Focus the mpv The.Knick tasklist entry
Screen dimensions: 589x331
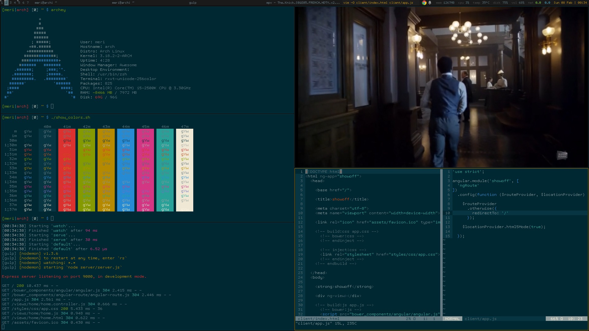(303, 3)
